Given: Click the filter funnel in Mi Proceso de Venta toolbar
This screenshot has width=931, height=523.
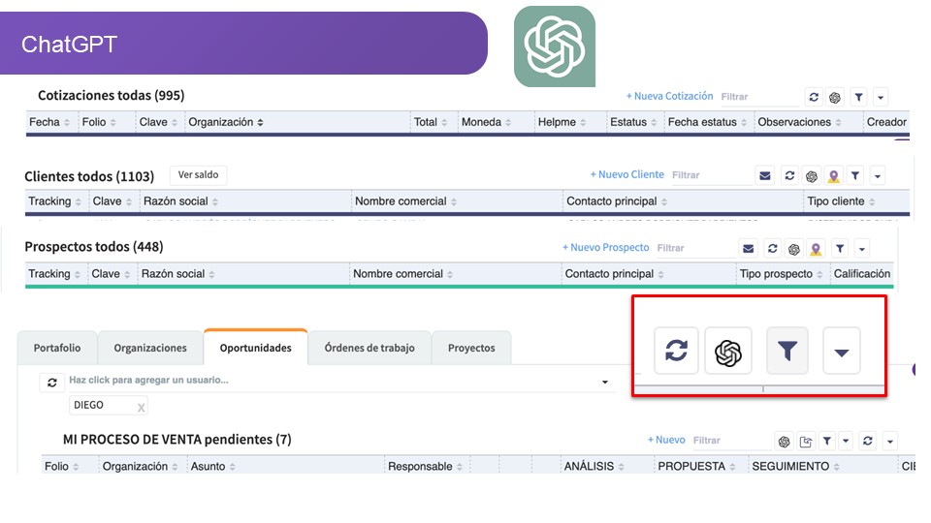Looking at the screenshot, I should pos(827,441).
